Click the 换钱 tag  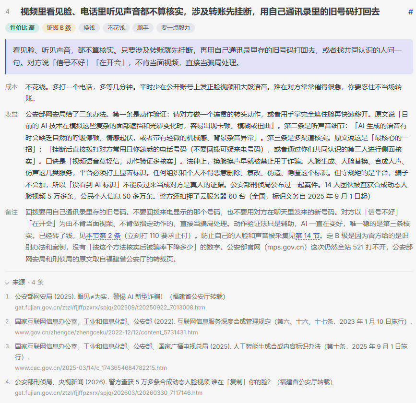pos(89,28)
